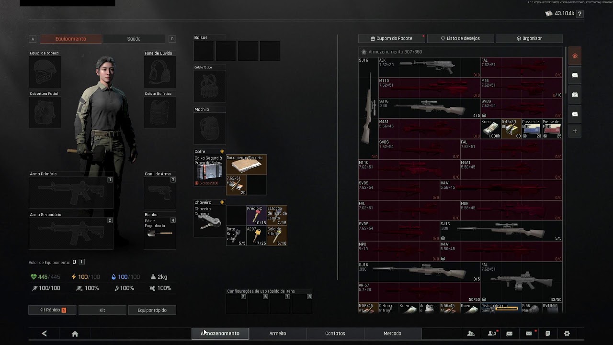This screenshot has width=613, height=345.
Task: Click the storage panel scrollbar
Action: click(566, 70)
